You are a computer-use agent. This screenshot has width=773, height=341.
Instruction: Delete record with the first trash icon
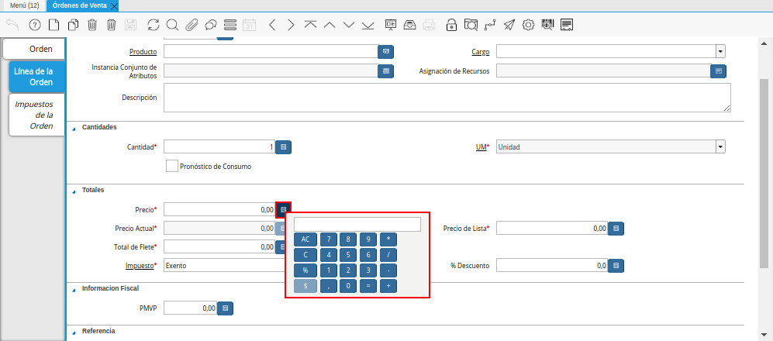point(92,25)
